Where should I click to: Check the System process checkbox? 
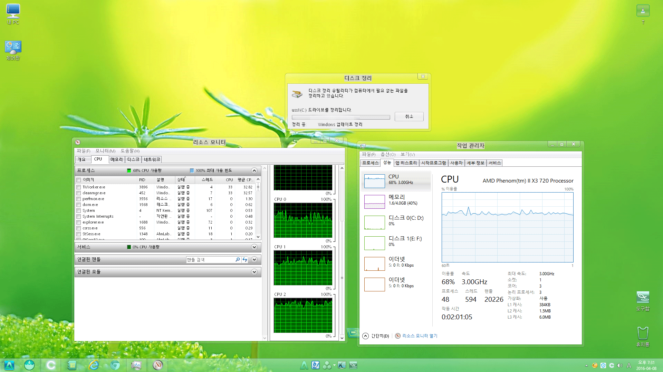79,211
